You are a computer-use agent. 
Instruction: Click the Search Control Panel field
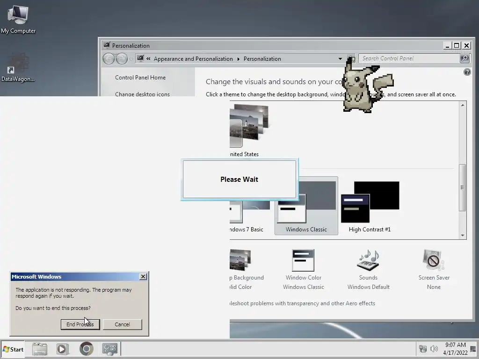[409, 58]
